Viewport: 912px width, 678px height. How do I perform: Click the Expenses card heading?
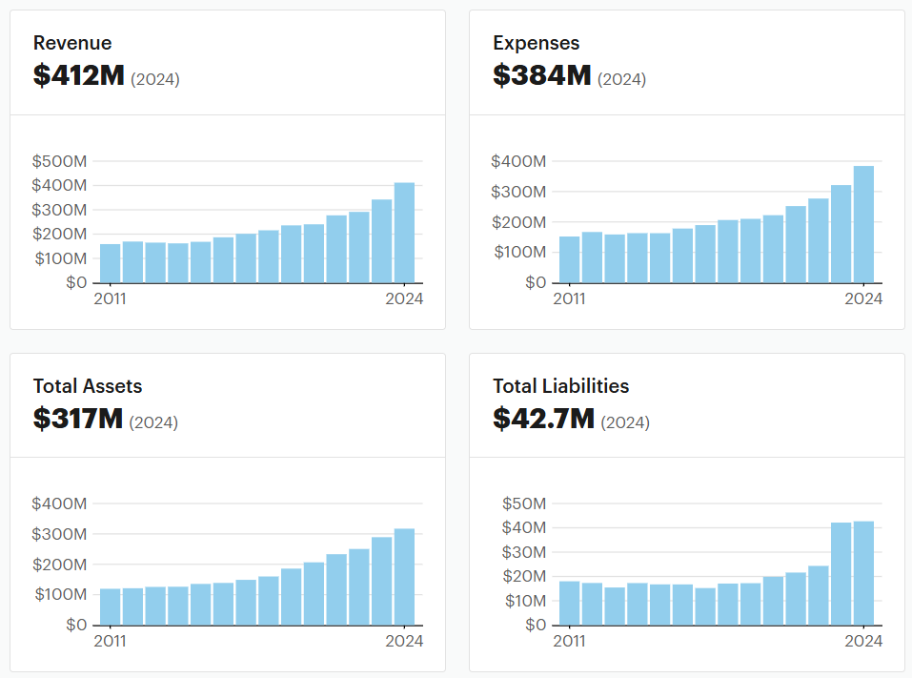pyautogui.click(x=536, y=43)
